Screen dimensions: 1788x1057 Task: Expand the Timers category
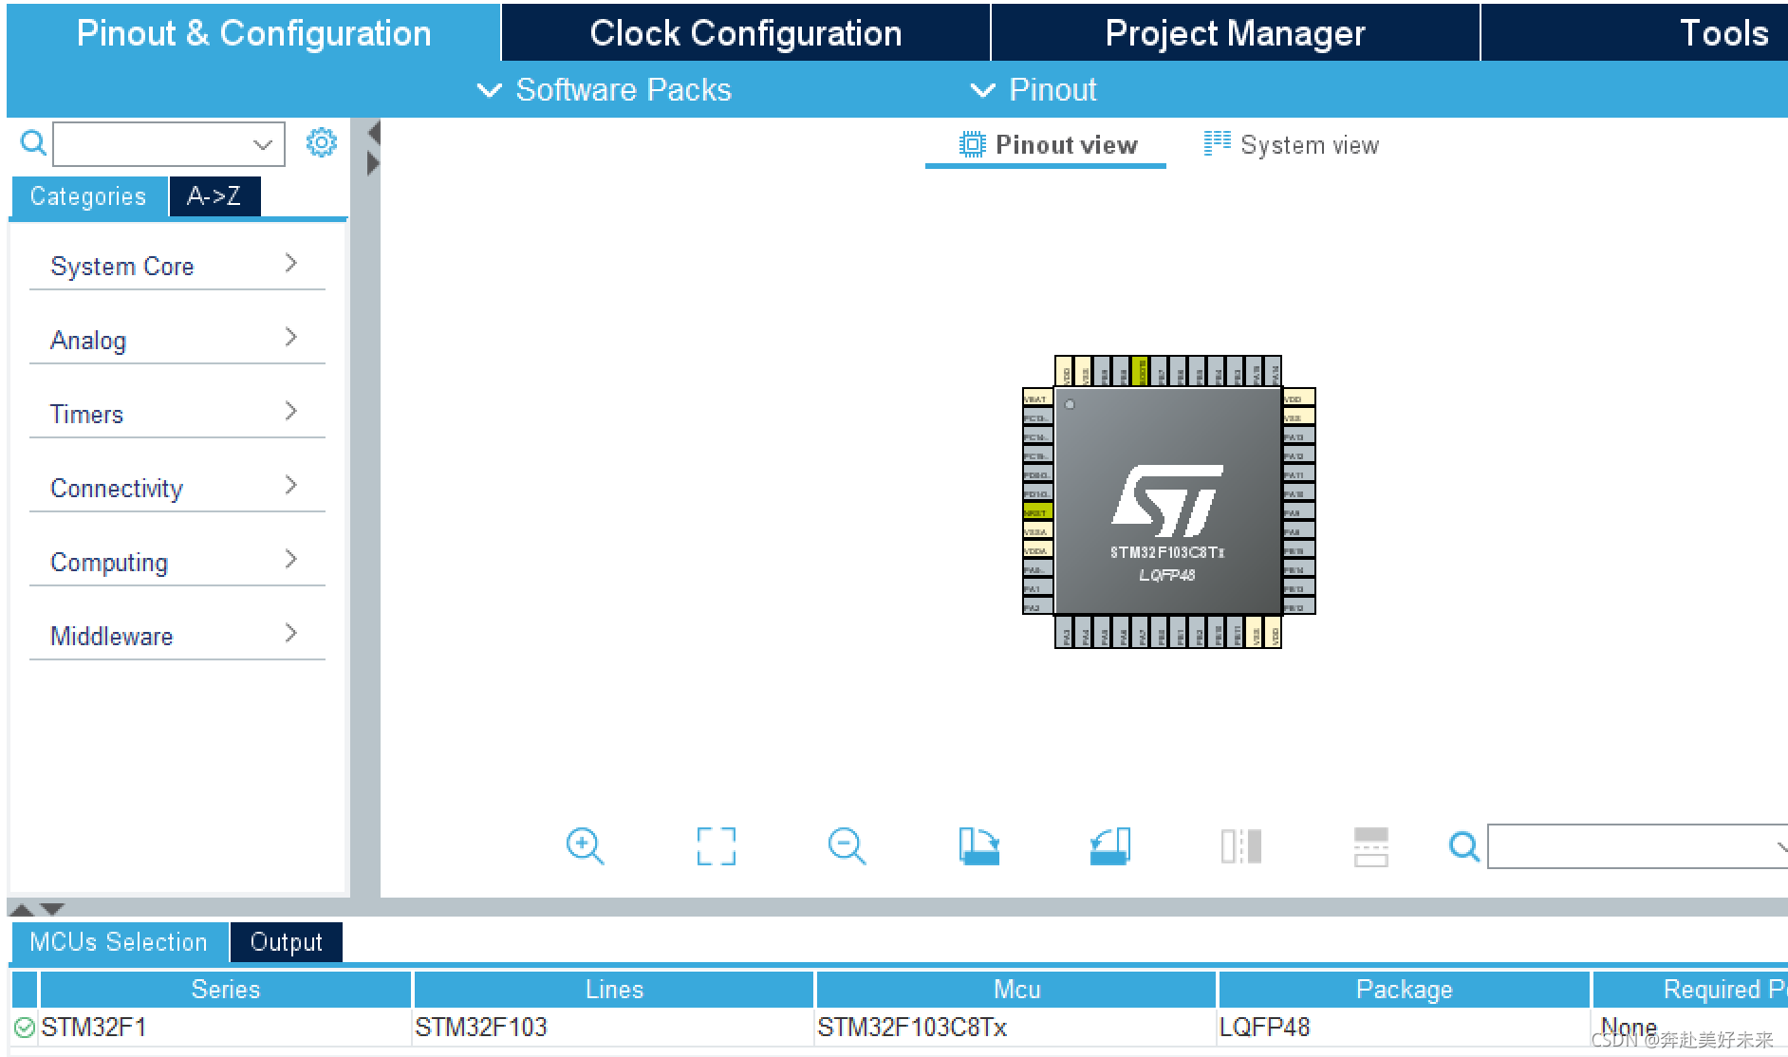tap(177, 414)
